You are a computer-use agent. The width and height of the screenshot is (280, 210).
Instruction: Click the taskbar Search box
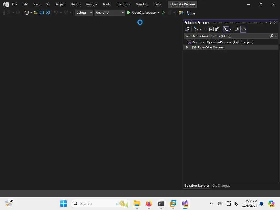100,203
